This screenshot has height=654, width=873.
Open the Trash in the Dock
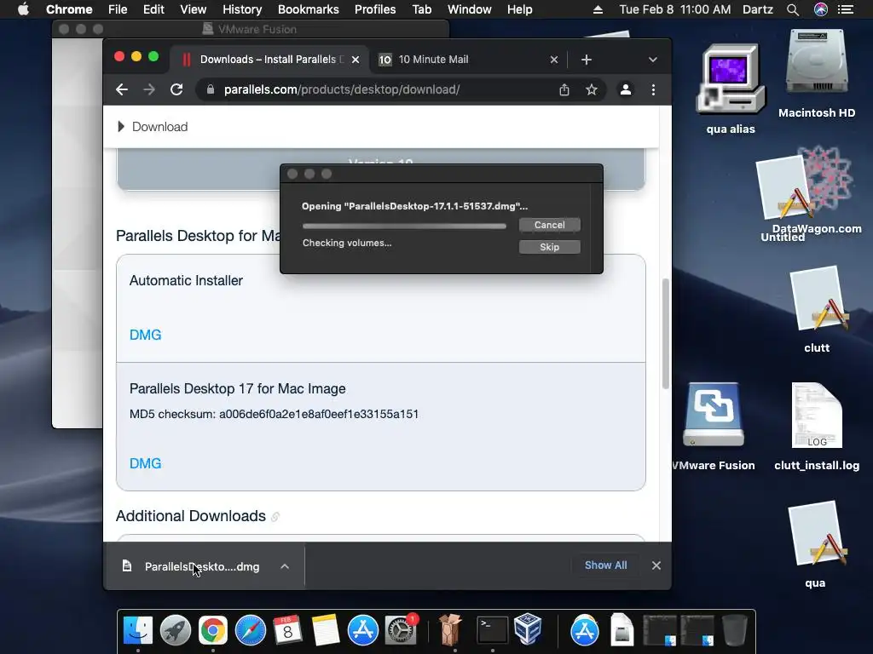[x=734, y=631]
